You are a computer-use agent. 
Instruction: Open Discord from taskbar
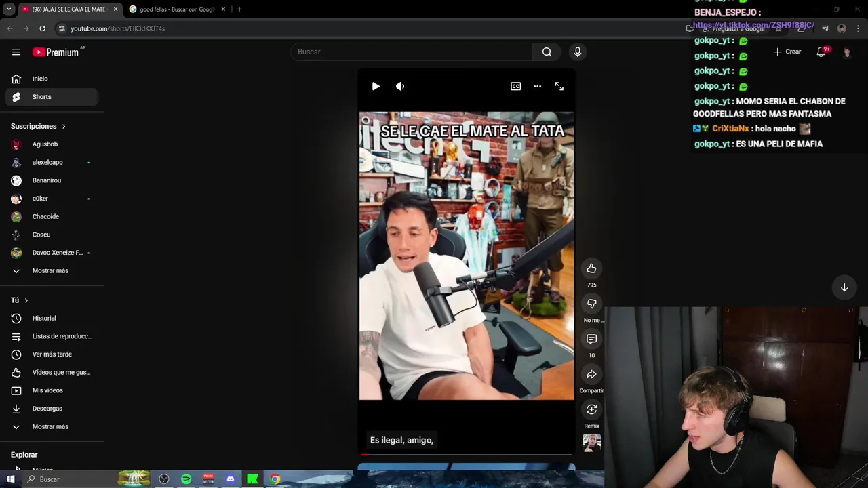(x=231, y=479)
